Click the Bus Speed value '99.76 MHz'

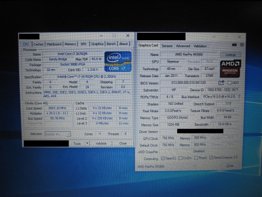click(x=57, y=118)
